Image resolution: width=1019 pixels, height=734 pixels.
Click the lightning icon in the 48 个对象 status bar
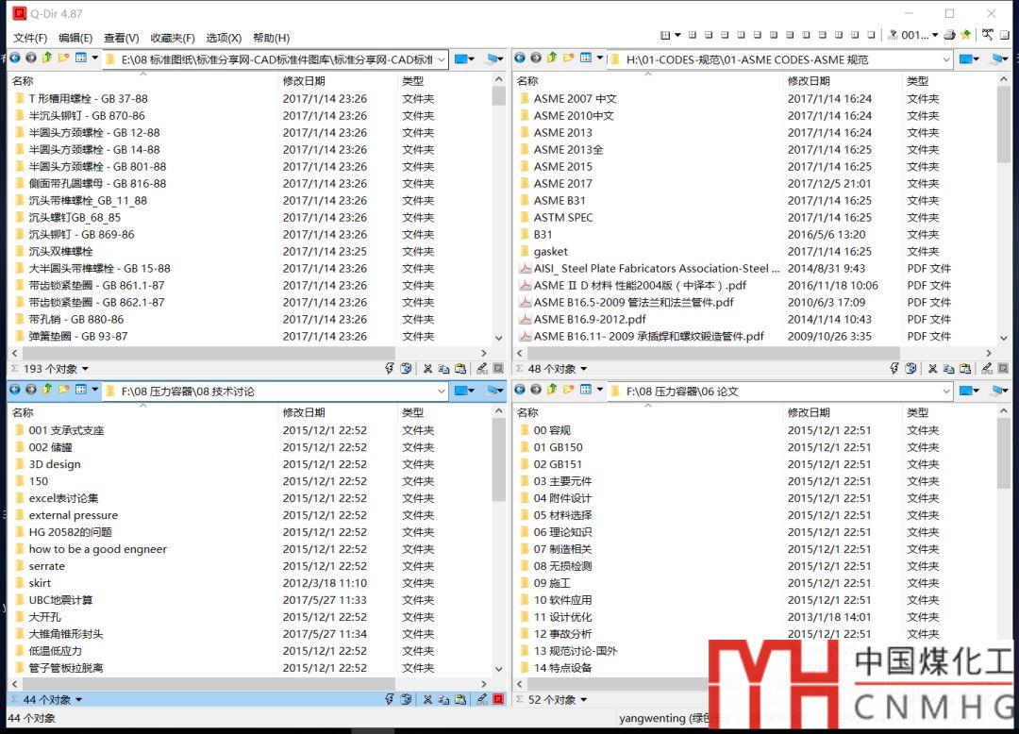point(894,368)
